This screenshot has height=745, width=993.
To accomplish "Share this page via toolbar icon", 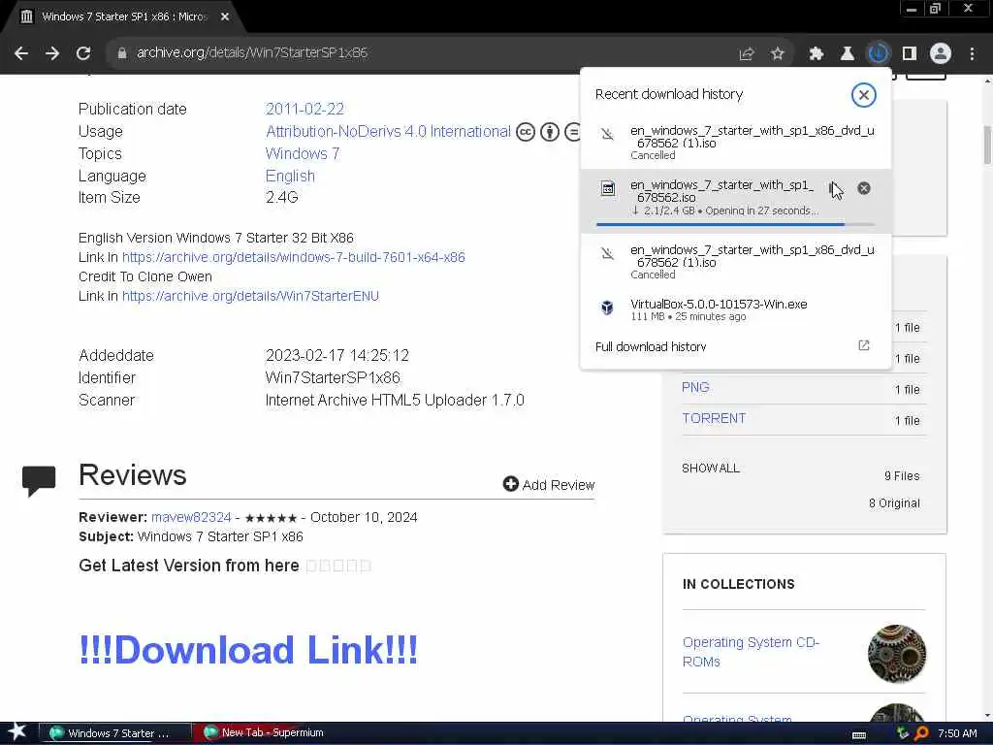I will [x=747, y=54].
